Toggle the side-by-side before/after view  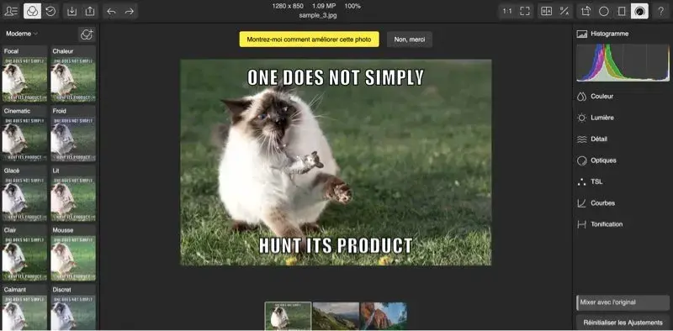tap(546, 11)
